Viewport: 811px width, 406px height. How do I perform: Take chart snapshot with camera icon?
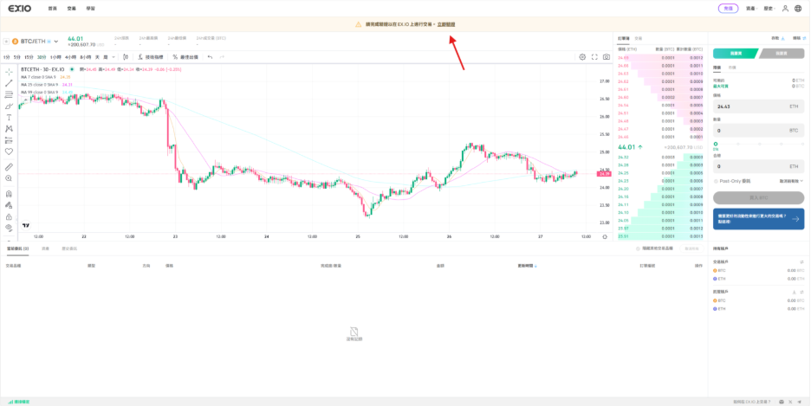pos(607,57)
